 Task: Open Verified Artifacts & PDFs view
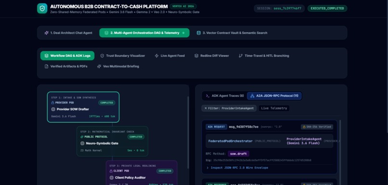click(66, 66)
